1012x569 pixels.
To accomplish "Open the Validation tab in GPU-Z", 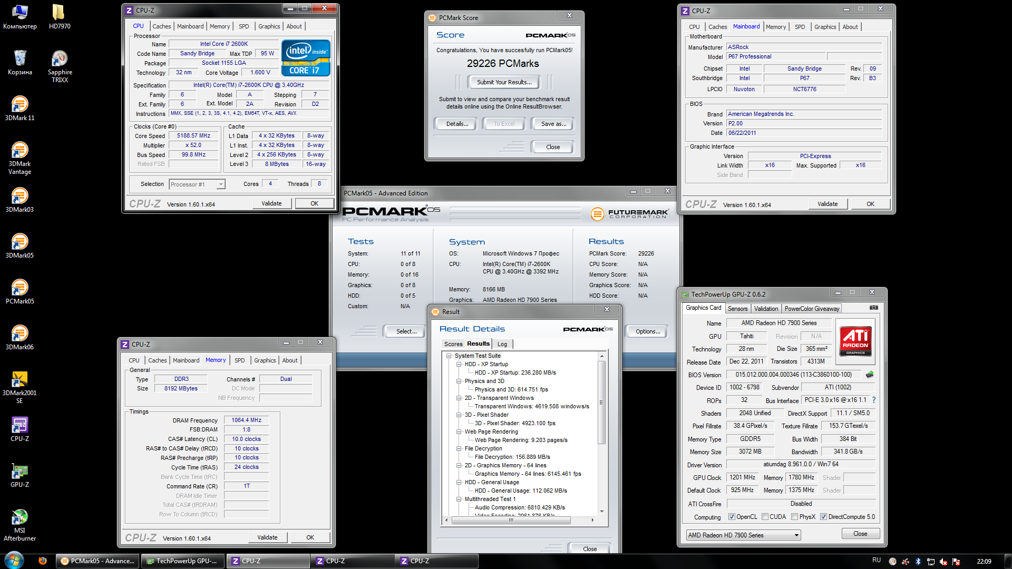I will [766, 309].
